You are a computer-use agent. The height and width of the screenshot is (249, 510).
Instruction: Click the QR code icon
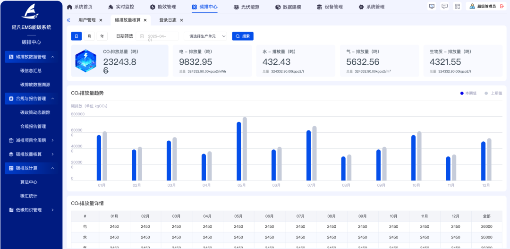click(457, 6)
